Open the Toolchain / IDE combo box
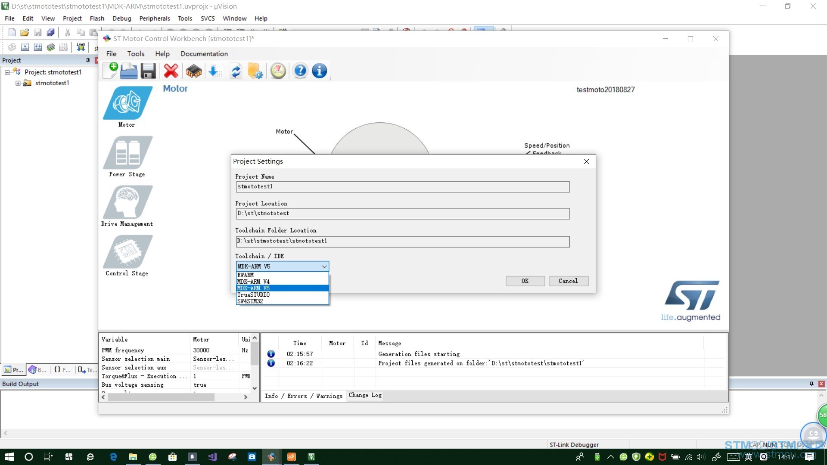This screenshot has width=827, height=465. (283, 267)
